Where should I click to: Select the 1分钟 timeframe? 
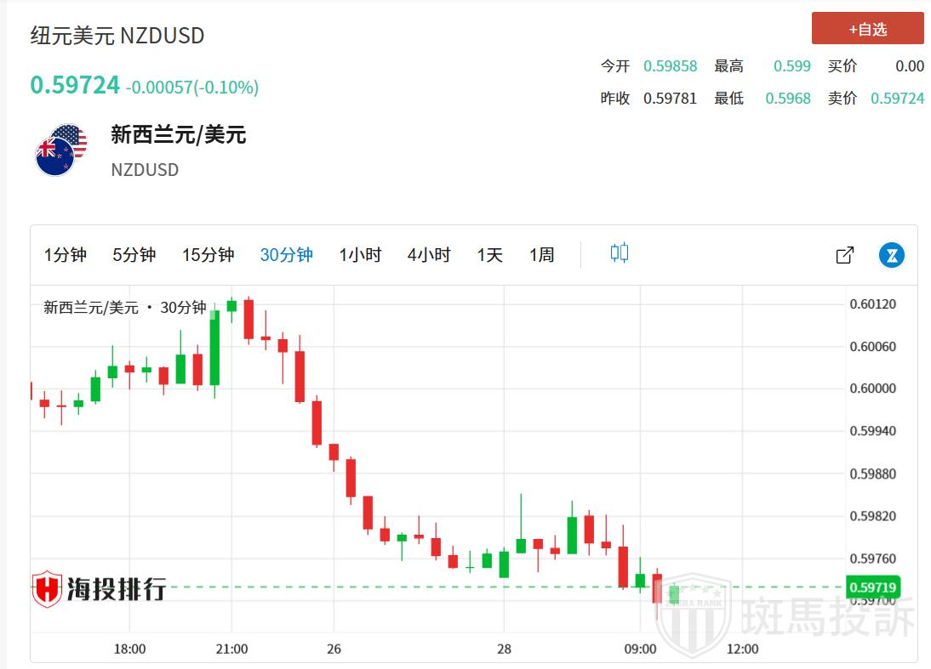coord(66,255)
